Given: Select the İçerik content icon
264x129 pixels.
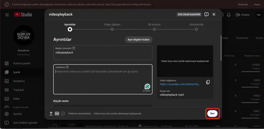Looking at the screenshot, I should [x=6, y=72].
